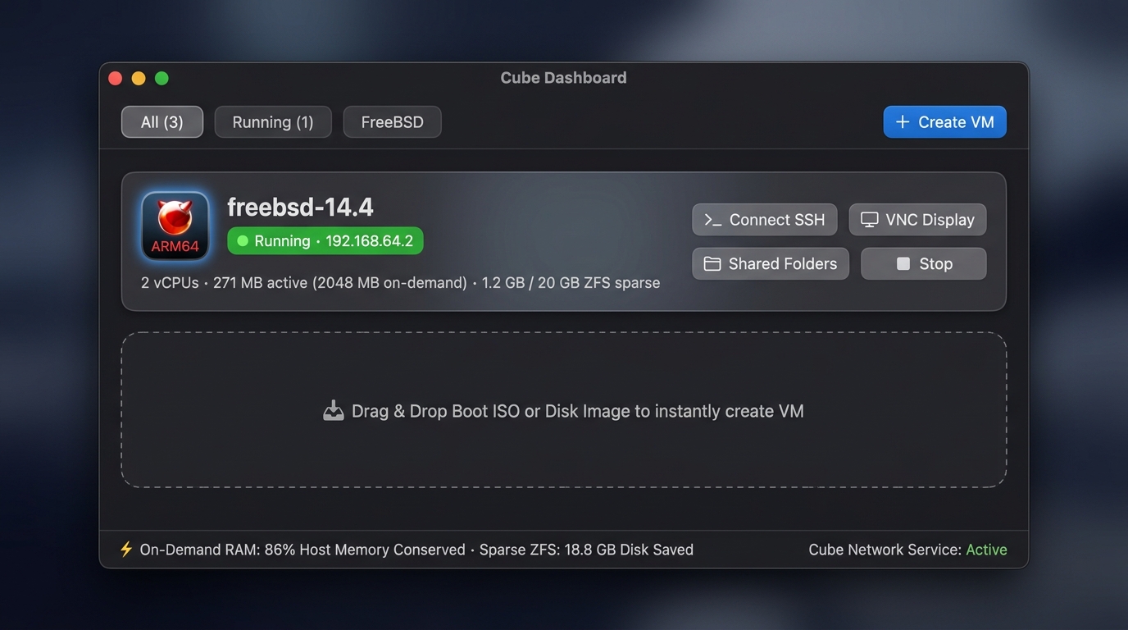
Task: Select the All (3) filter tab
Action: click(x=162, y=122)
